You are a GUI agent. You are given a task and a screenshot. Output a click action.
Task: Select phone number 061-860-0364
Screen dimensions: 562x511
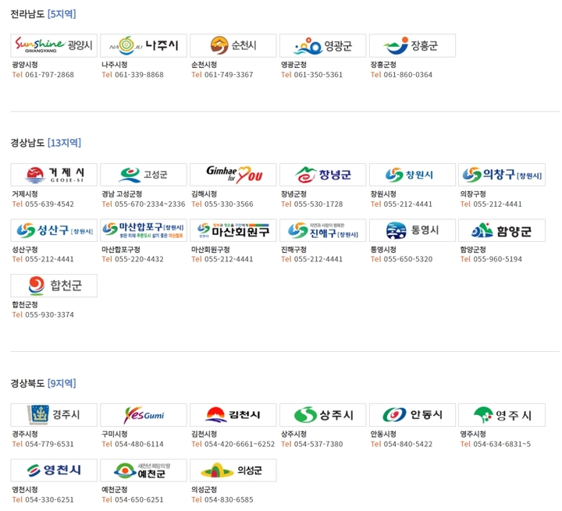click(408, 75)
